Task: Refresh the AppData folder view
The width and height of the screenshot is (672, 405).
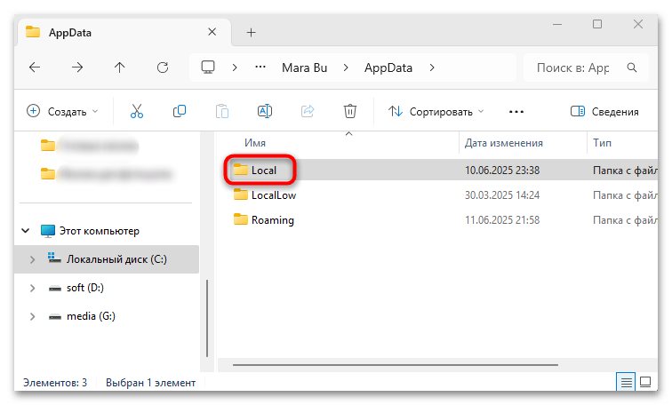Action: point(163,67)
